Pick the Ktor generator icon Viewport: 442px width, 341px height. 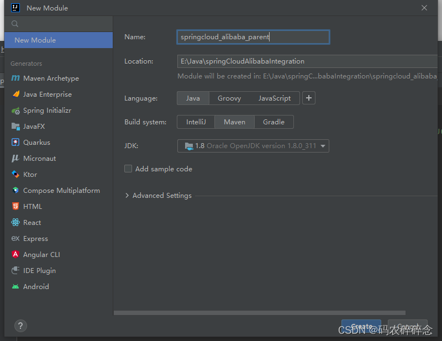(15, 174)
